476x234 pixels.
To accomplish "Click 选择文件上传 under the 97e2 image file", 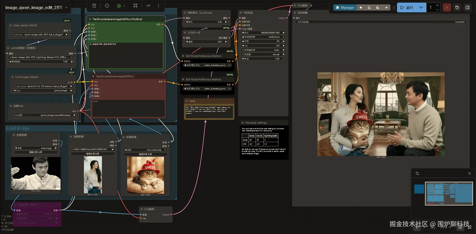I will (93, 154).
